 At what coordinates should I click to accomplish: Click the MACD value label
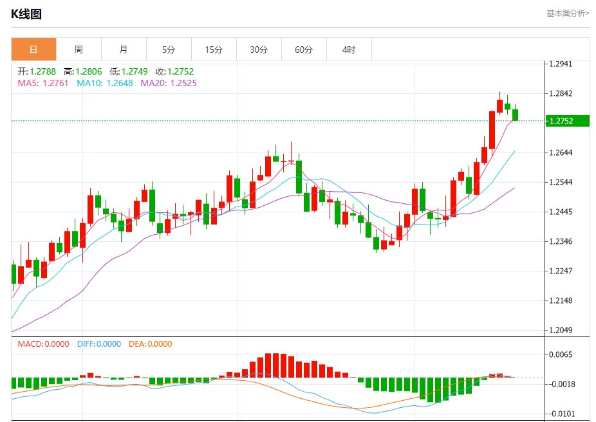[43, 344]
